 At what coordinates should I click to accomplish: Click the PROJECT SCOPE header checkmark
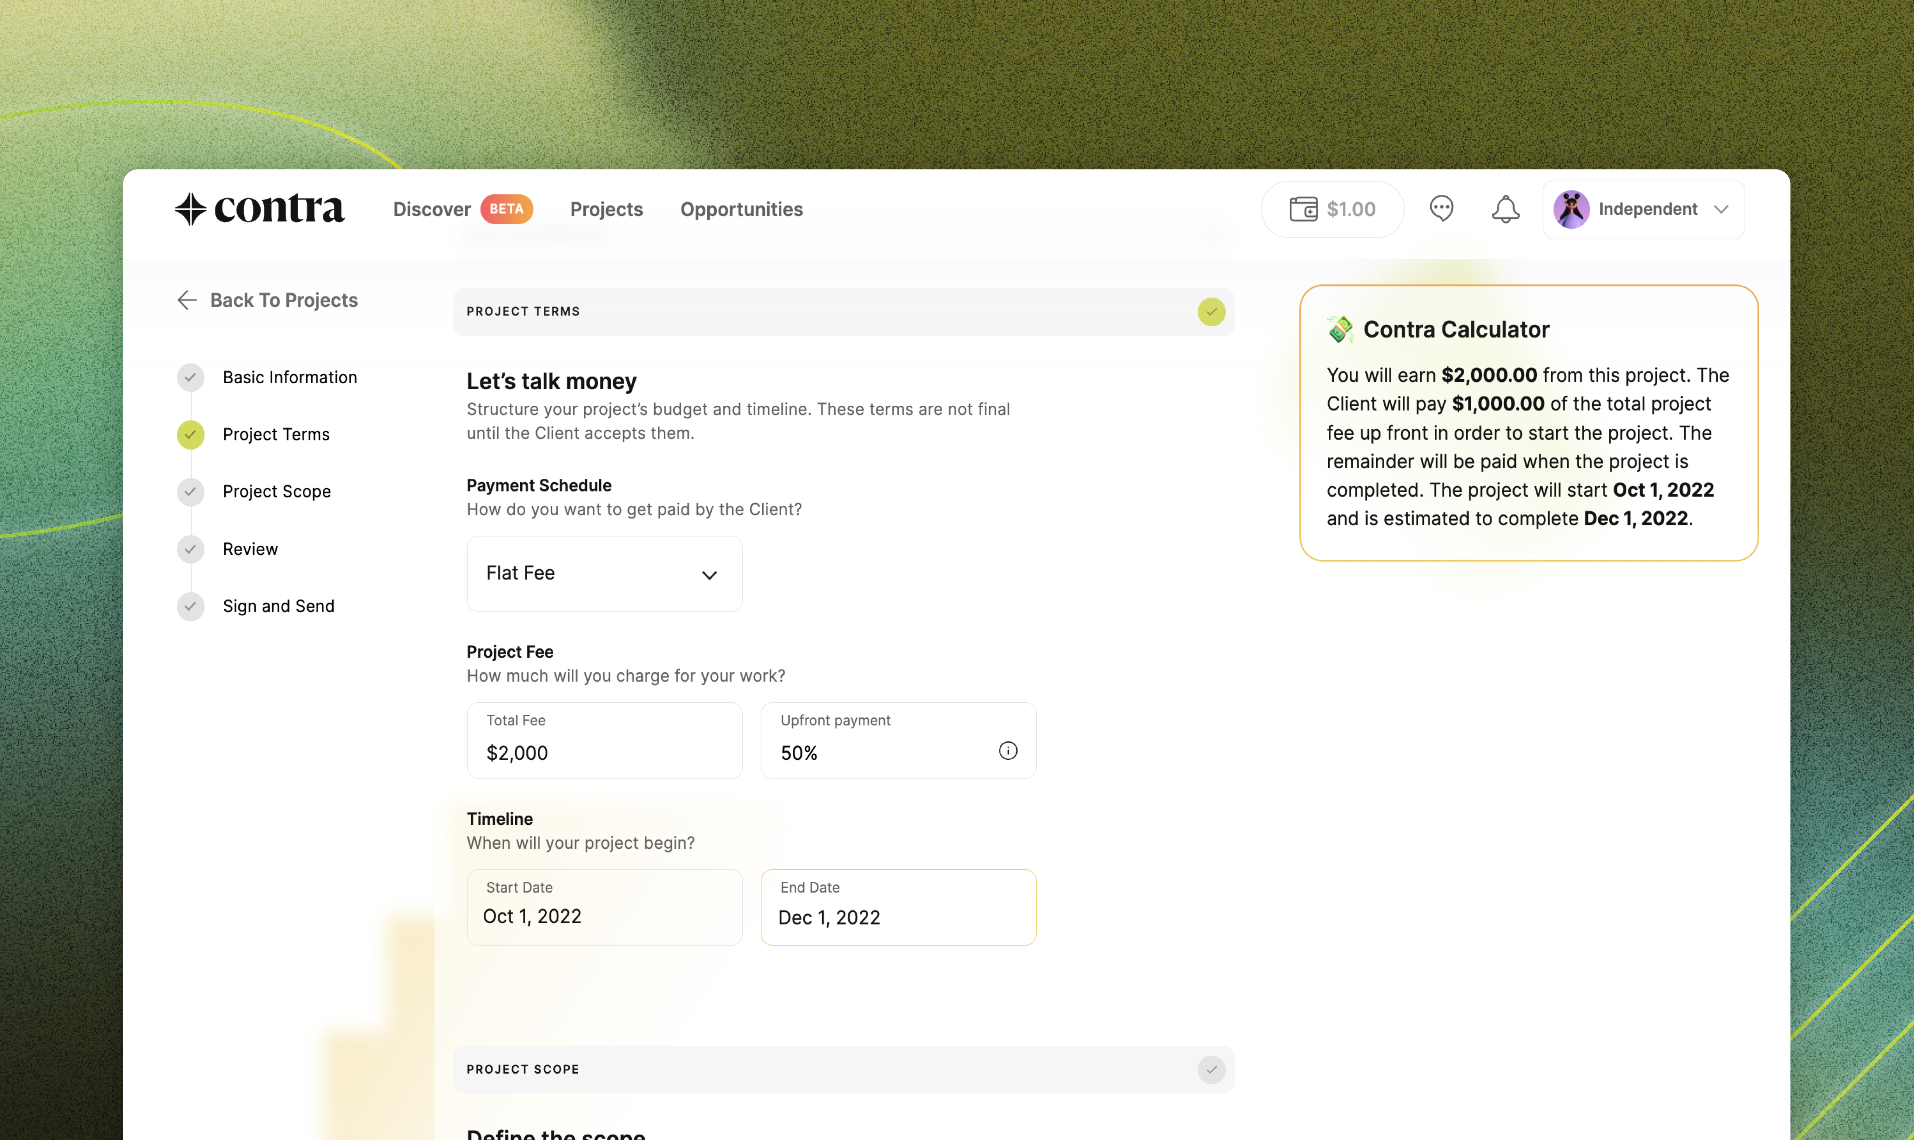pyautogui.click(x=1212, y=1069)
